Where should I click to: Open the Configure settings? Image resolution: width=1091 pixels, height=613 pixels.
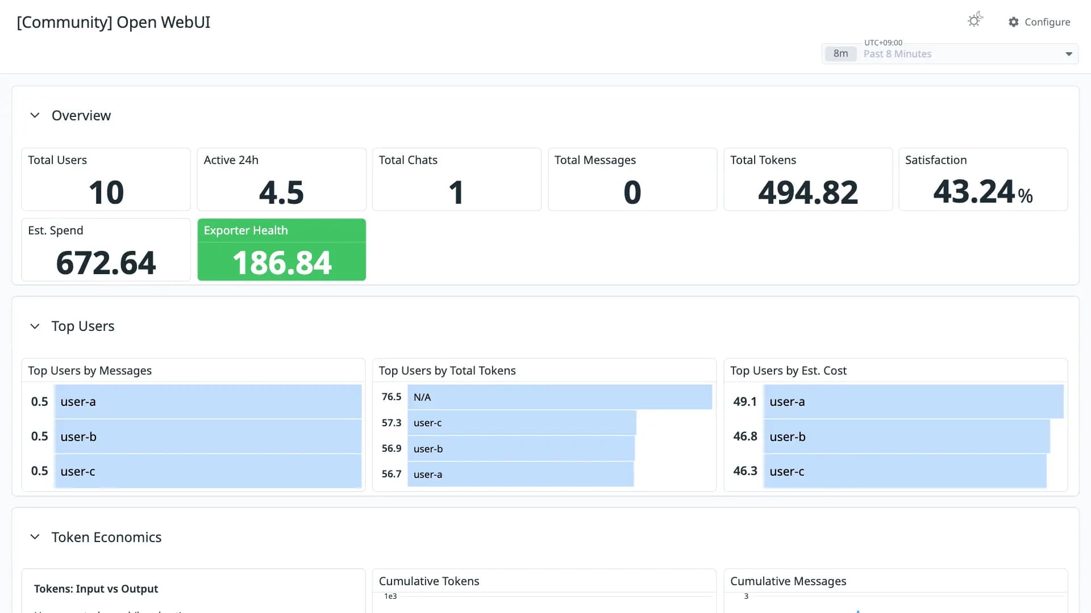1039,22
